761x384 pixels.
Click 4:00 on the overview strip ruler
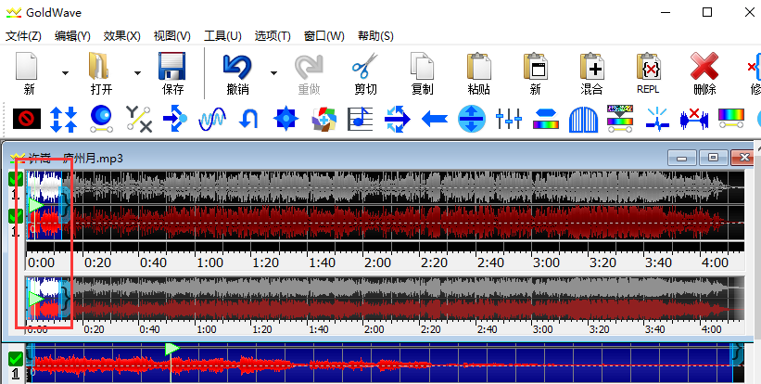pos(711,329)
